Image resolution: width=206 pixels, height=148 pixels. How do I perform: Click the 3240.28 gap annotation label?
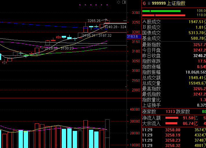(115, 27)
